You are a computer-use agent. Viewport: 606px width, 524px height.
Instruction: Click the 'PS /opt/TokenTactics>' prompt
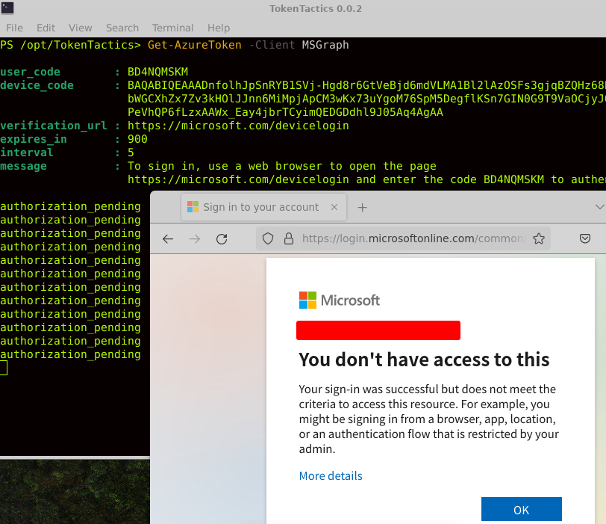[x=70, y=45]
